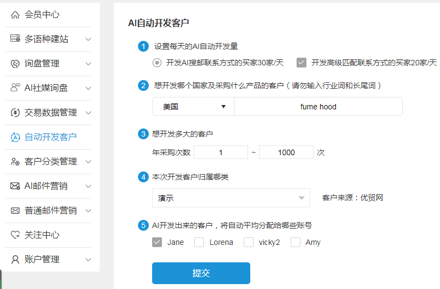Check the Amy account checkbox
The image size is (440, 289).
point(295,242)
